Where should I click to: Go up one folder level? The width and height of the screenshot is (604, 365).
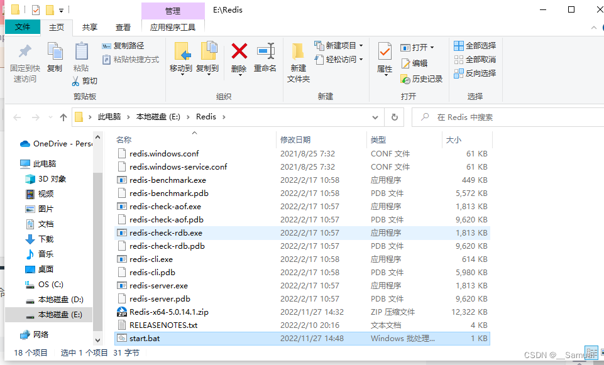pos(63,117)
